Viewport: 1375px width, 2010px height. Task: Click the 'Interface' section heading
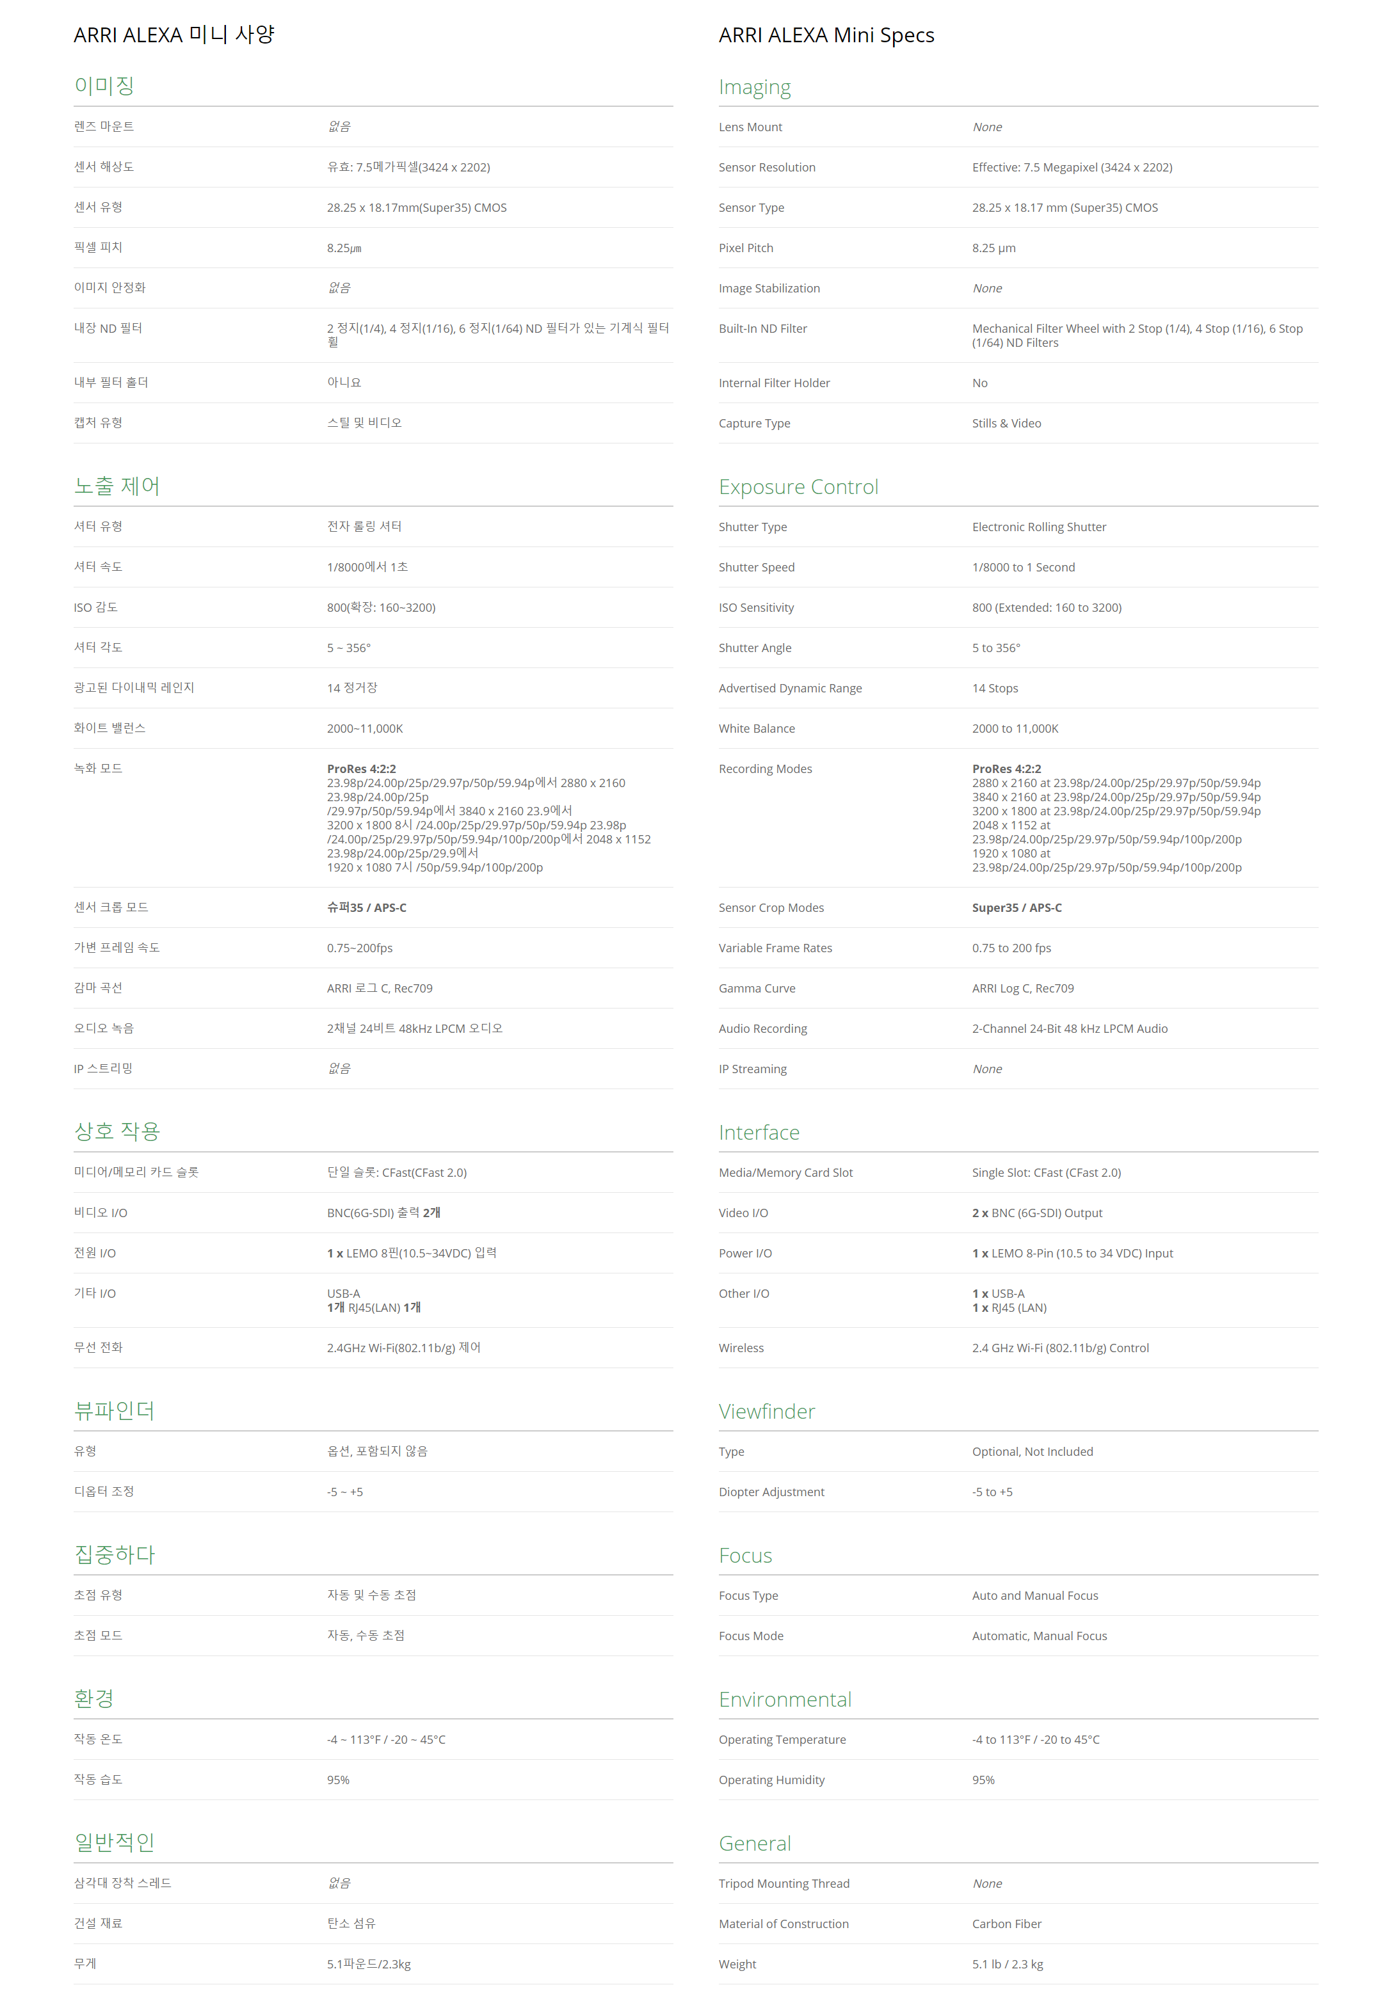(758, 1132)
